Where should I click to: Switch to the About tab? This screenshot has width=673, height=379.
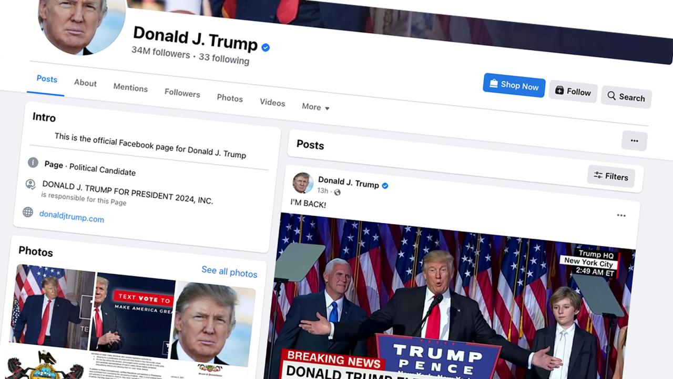click(85, 83)
